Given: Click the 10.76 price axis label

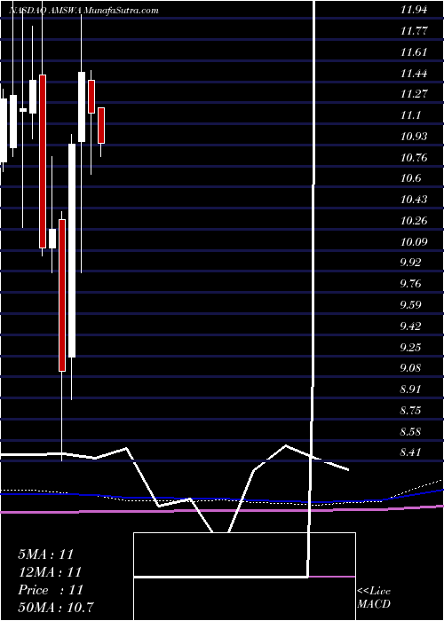Looking at the screenshot, I should pos(414,158).
